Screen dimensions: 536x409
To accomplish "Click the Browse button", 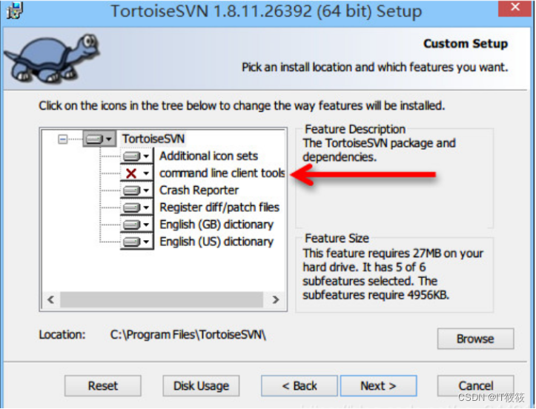I will [x=475, y=339].
